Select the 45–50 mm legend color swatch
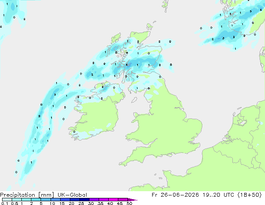This screenshot has height=205, width=265. pos(123,200)
